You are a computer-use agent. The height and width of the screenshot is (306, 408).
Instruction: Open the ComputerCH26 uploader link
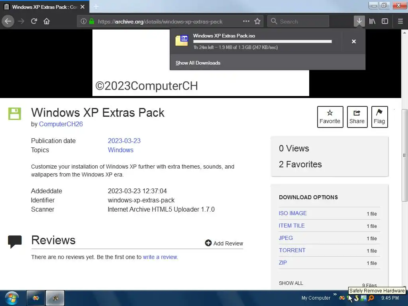[x=61, y=124]
